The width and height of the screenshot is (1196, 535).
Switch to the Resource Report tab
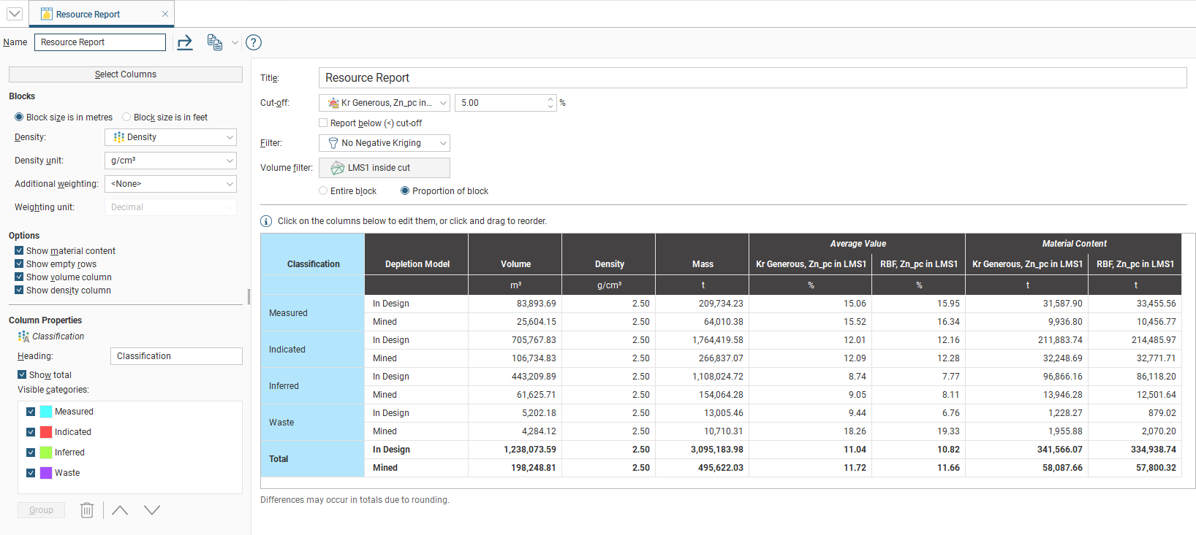pyautogui.click(x=88, y=14)
